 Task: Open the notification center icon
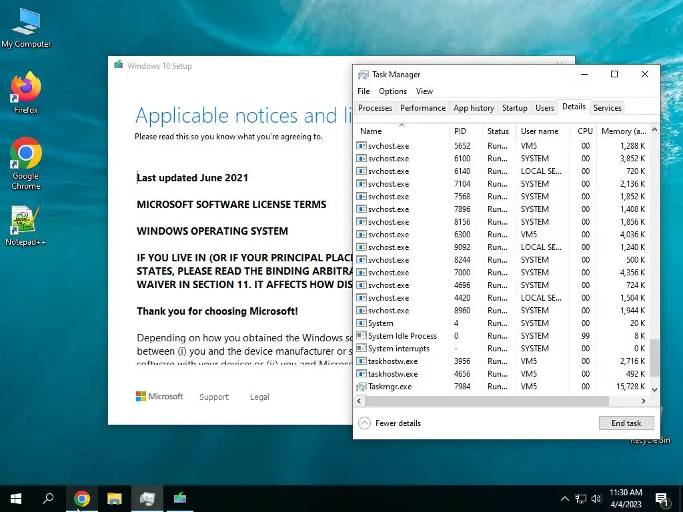click(x=662, y=499)
